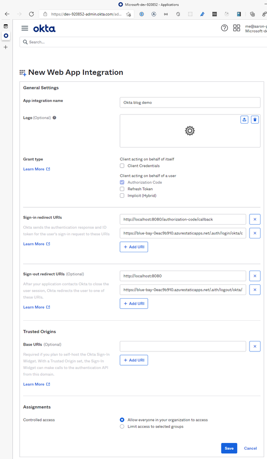
Task: Add URI under Sign-in redirect URIs
Action: [x=134, y=247]
